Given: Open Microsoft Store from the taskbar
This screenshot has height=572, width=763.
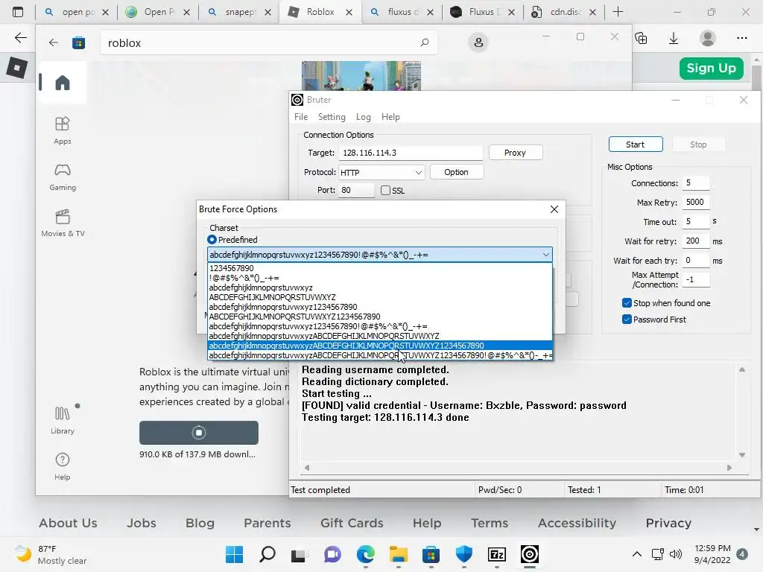Looking at the screenshot, I should (x=431, y=554).
